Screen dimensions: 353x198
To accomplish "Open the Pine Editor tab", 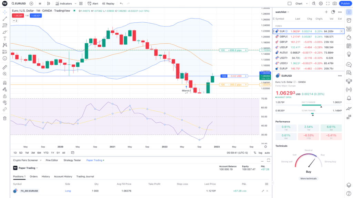I will 51,160.
